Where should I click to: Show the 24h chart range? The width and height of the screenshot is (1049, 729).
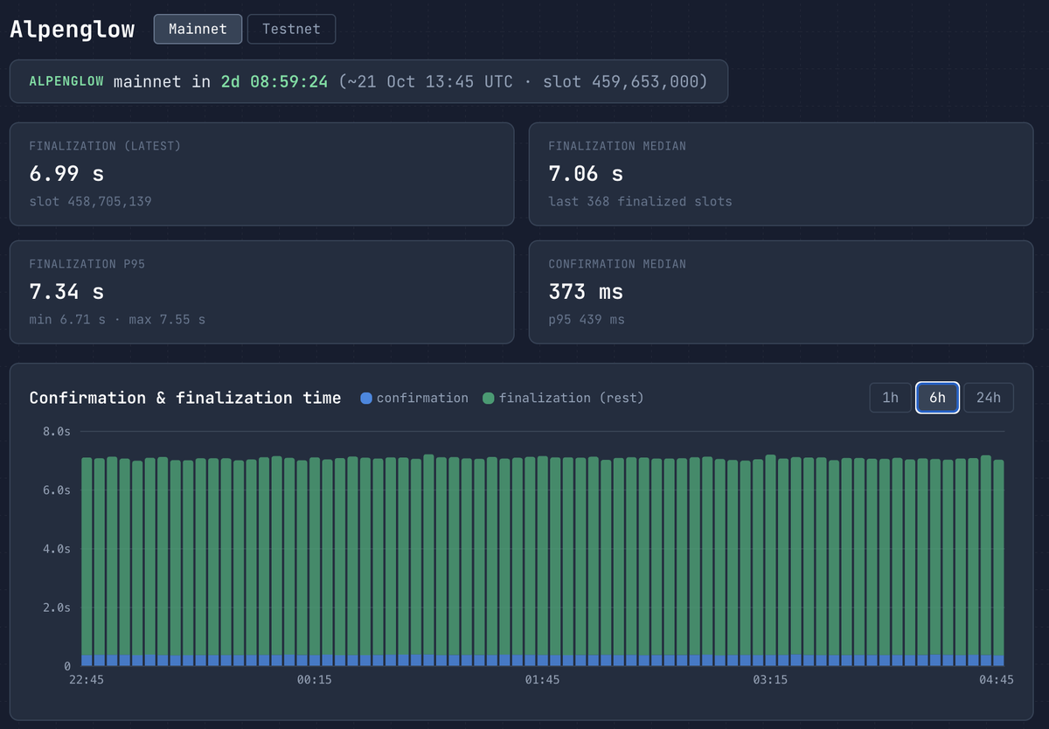pos(989,398)
